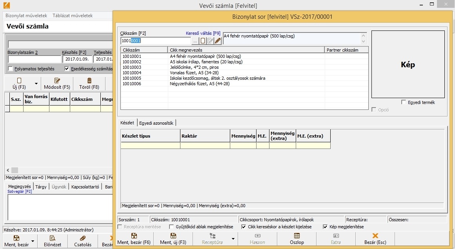The height and width of the screenshot is (249, 455).
Task: Enable the Egyedi termék checkbox
Action: [x=404, y=102]
